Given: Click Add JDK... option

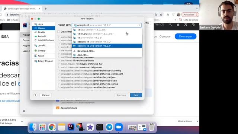Looking at the screenshot, I should pos(107,55).
